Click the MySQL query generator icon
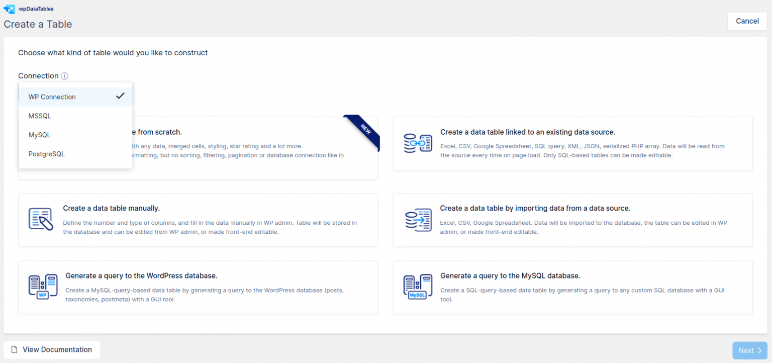 pos(418,287)
